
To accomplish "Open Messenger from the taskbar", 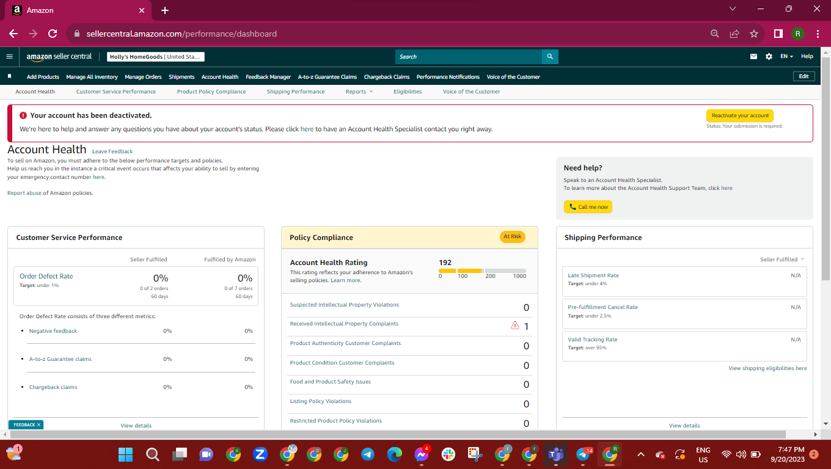I will [x=422, y=454].
